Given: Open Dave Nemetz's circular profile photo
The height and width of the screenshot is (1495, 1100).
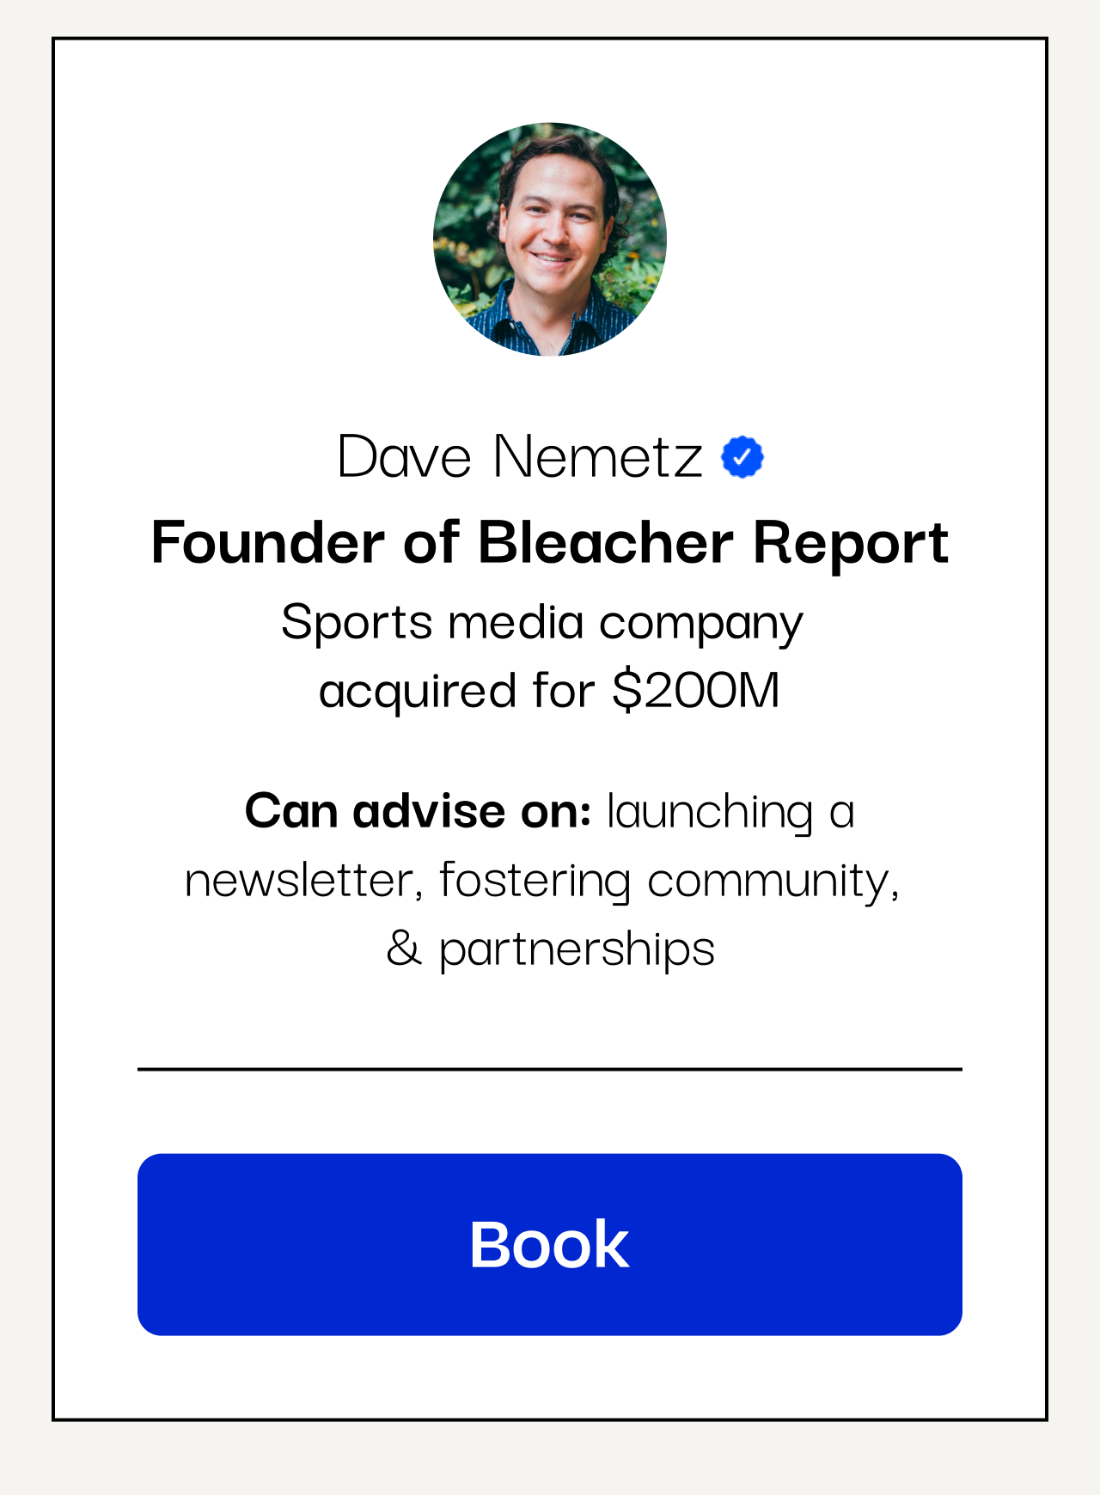Looking at the screenshot, I should (x=550, y=239).
